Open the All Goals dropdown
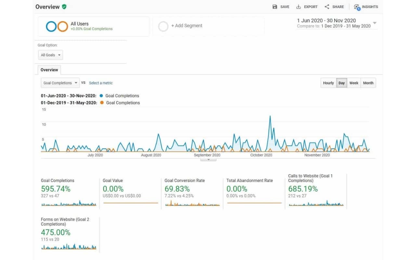416x260 pixels. pyautogui.click(x=50, y=55)
